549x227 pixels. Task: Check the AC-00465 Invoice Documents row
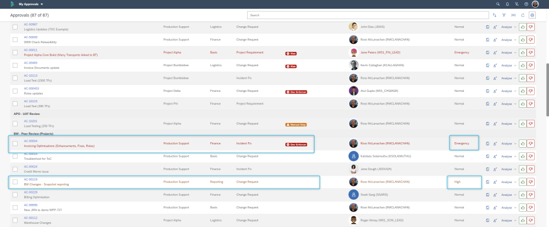click(15, 65)
